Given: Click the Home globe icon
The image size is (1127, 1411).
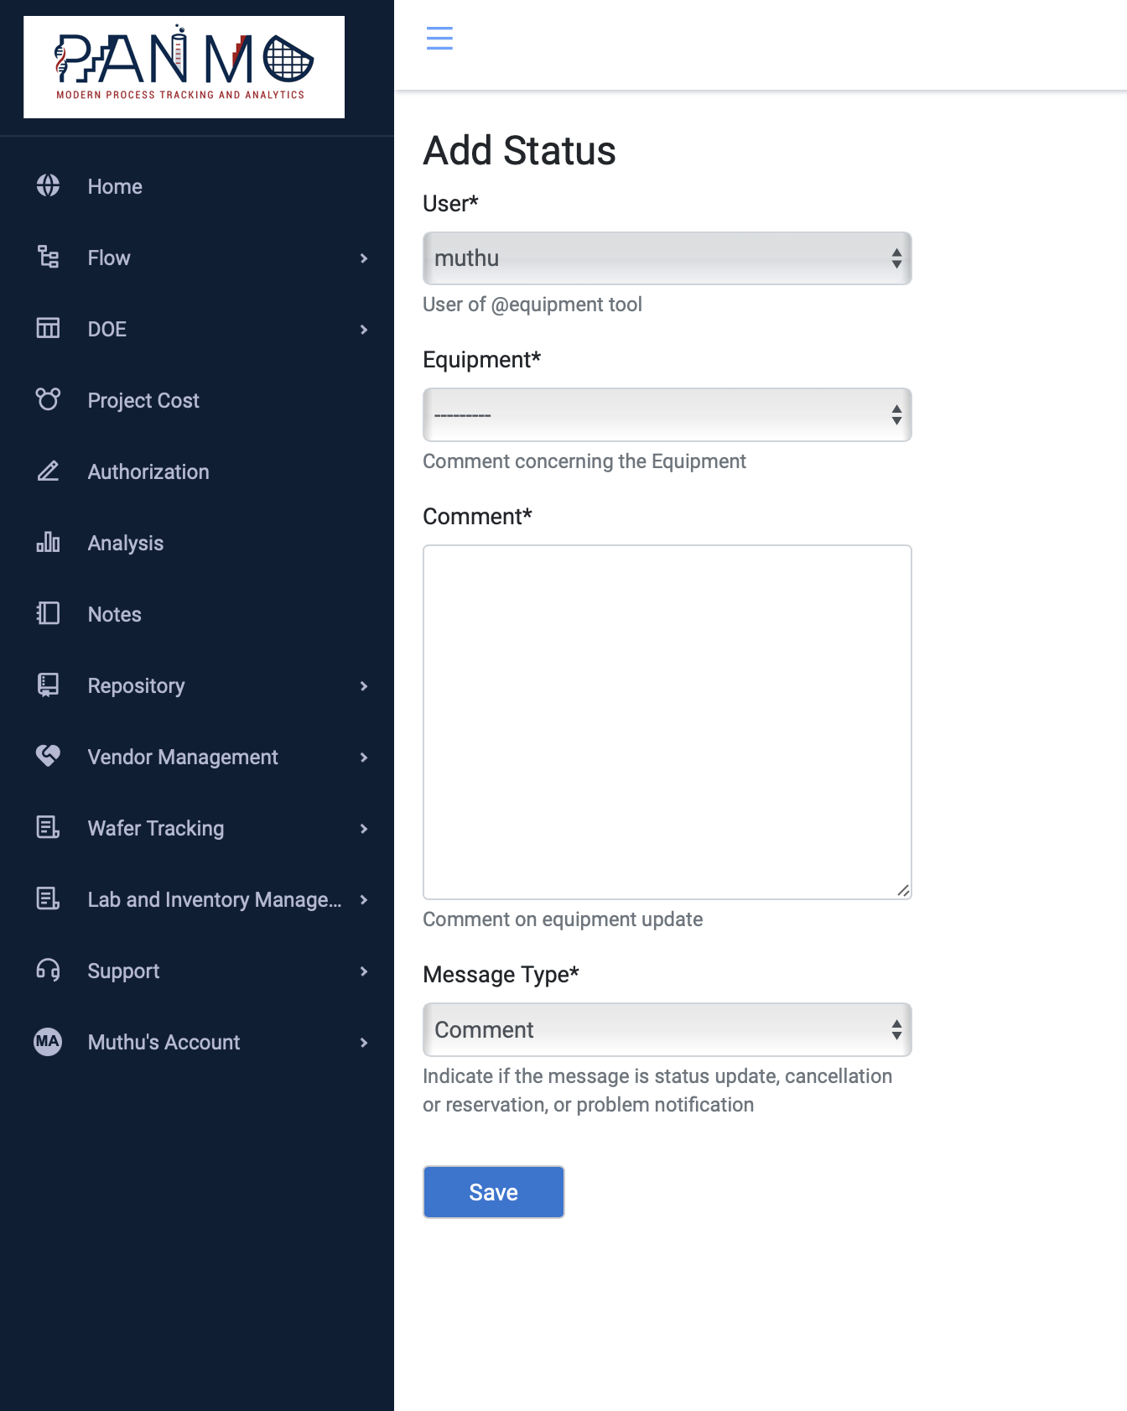Looking at the screenshot, I should click(48, 185).
